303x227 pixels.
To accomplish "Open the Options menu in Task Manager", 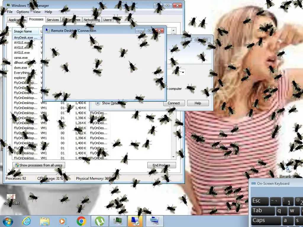I will [23, 12].
